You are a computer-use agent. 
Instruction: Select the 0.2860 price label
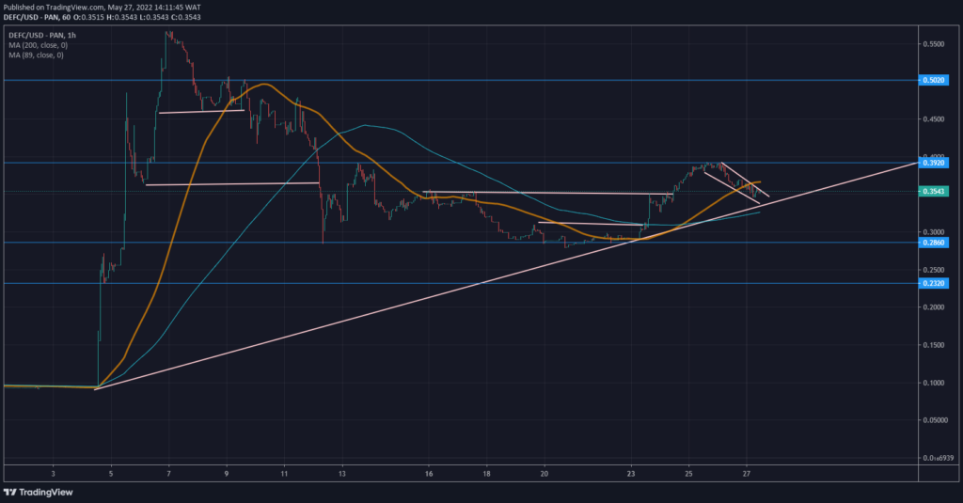934,243
